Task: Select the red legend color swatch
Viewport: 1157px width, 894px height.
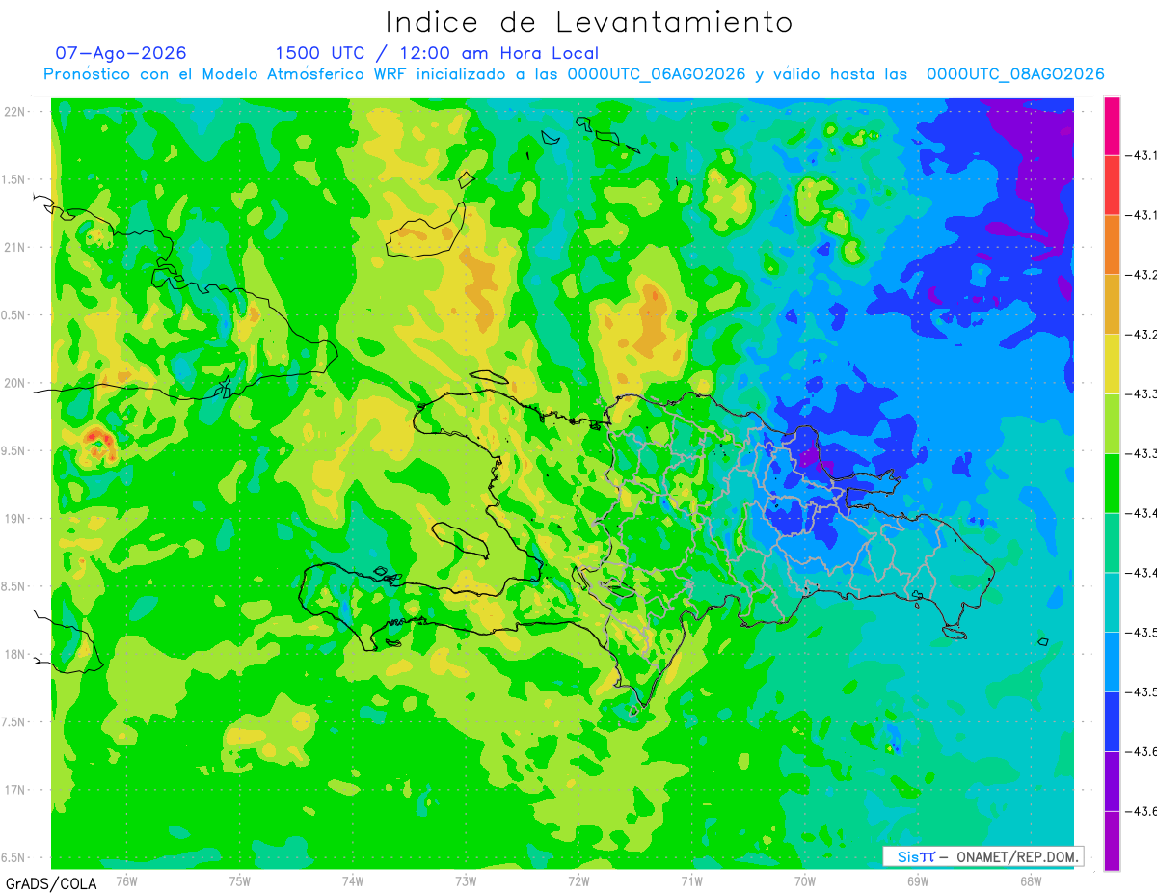Action: pos(1112,185)
